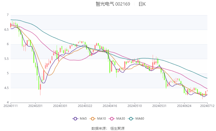216x131 pixels.
Task: Click the 智光电气 002169 chart title
Action: click(113, 4)
